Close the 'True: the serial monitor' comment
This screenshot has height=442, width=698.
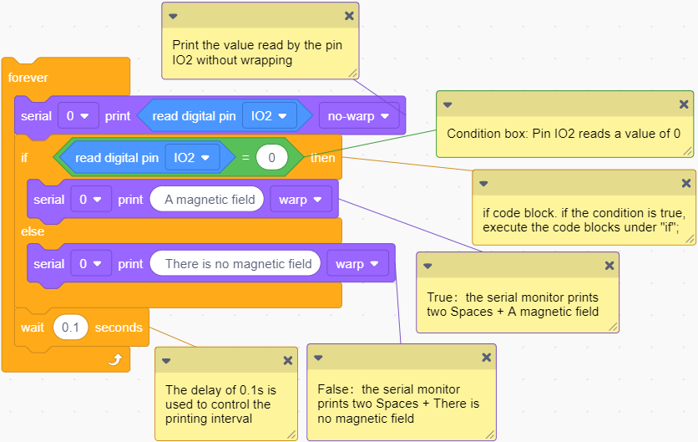click(x=609, y=266)
